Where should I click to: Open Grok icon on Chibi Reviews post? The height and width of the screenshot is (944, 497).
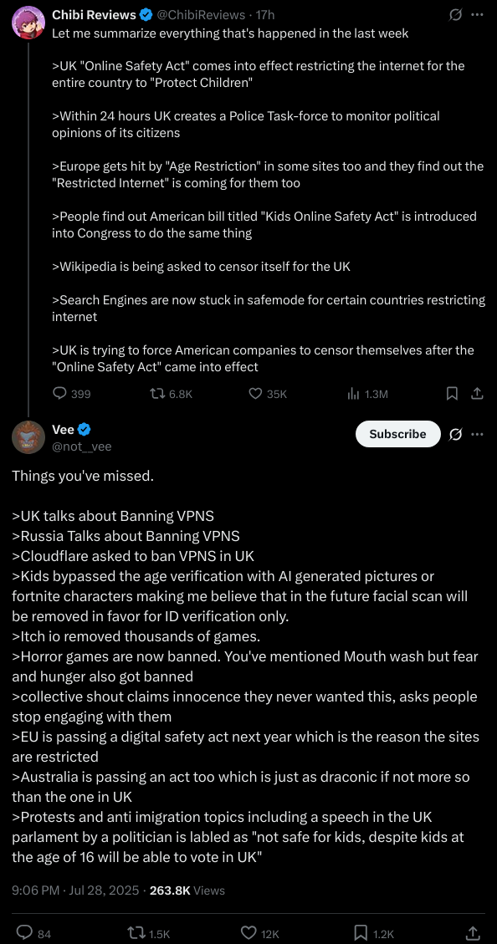click(456, 14)
